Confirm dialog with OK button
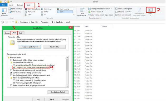Viewport: 166px width, 103px height. pos(38,99)
